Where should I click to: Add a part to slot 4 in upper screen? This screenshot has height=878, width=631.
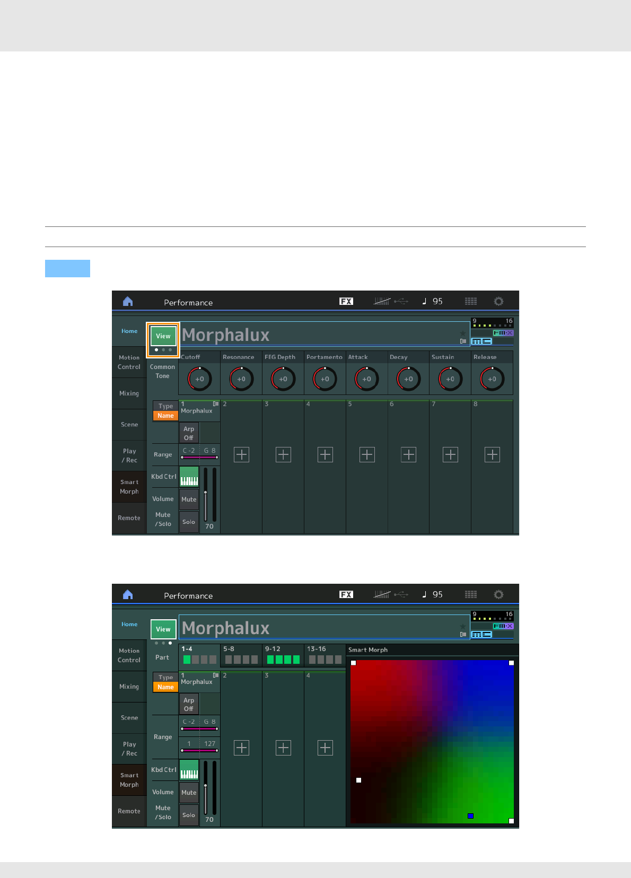(325, 454)
